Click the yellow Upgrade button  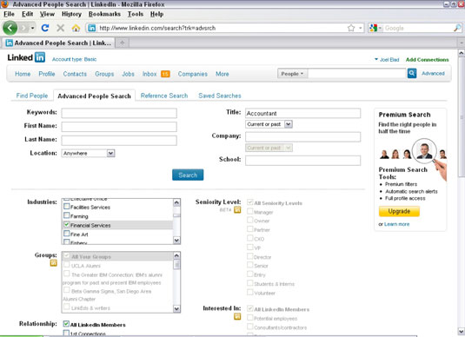[399, 211]
